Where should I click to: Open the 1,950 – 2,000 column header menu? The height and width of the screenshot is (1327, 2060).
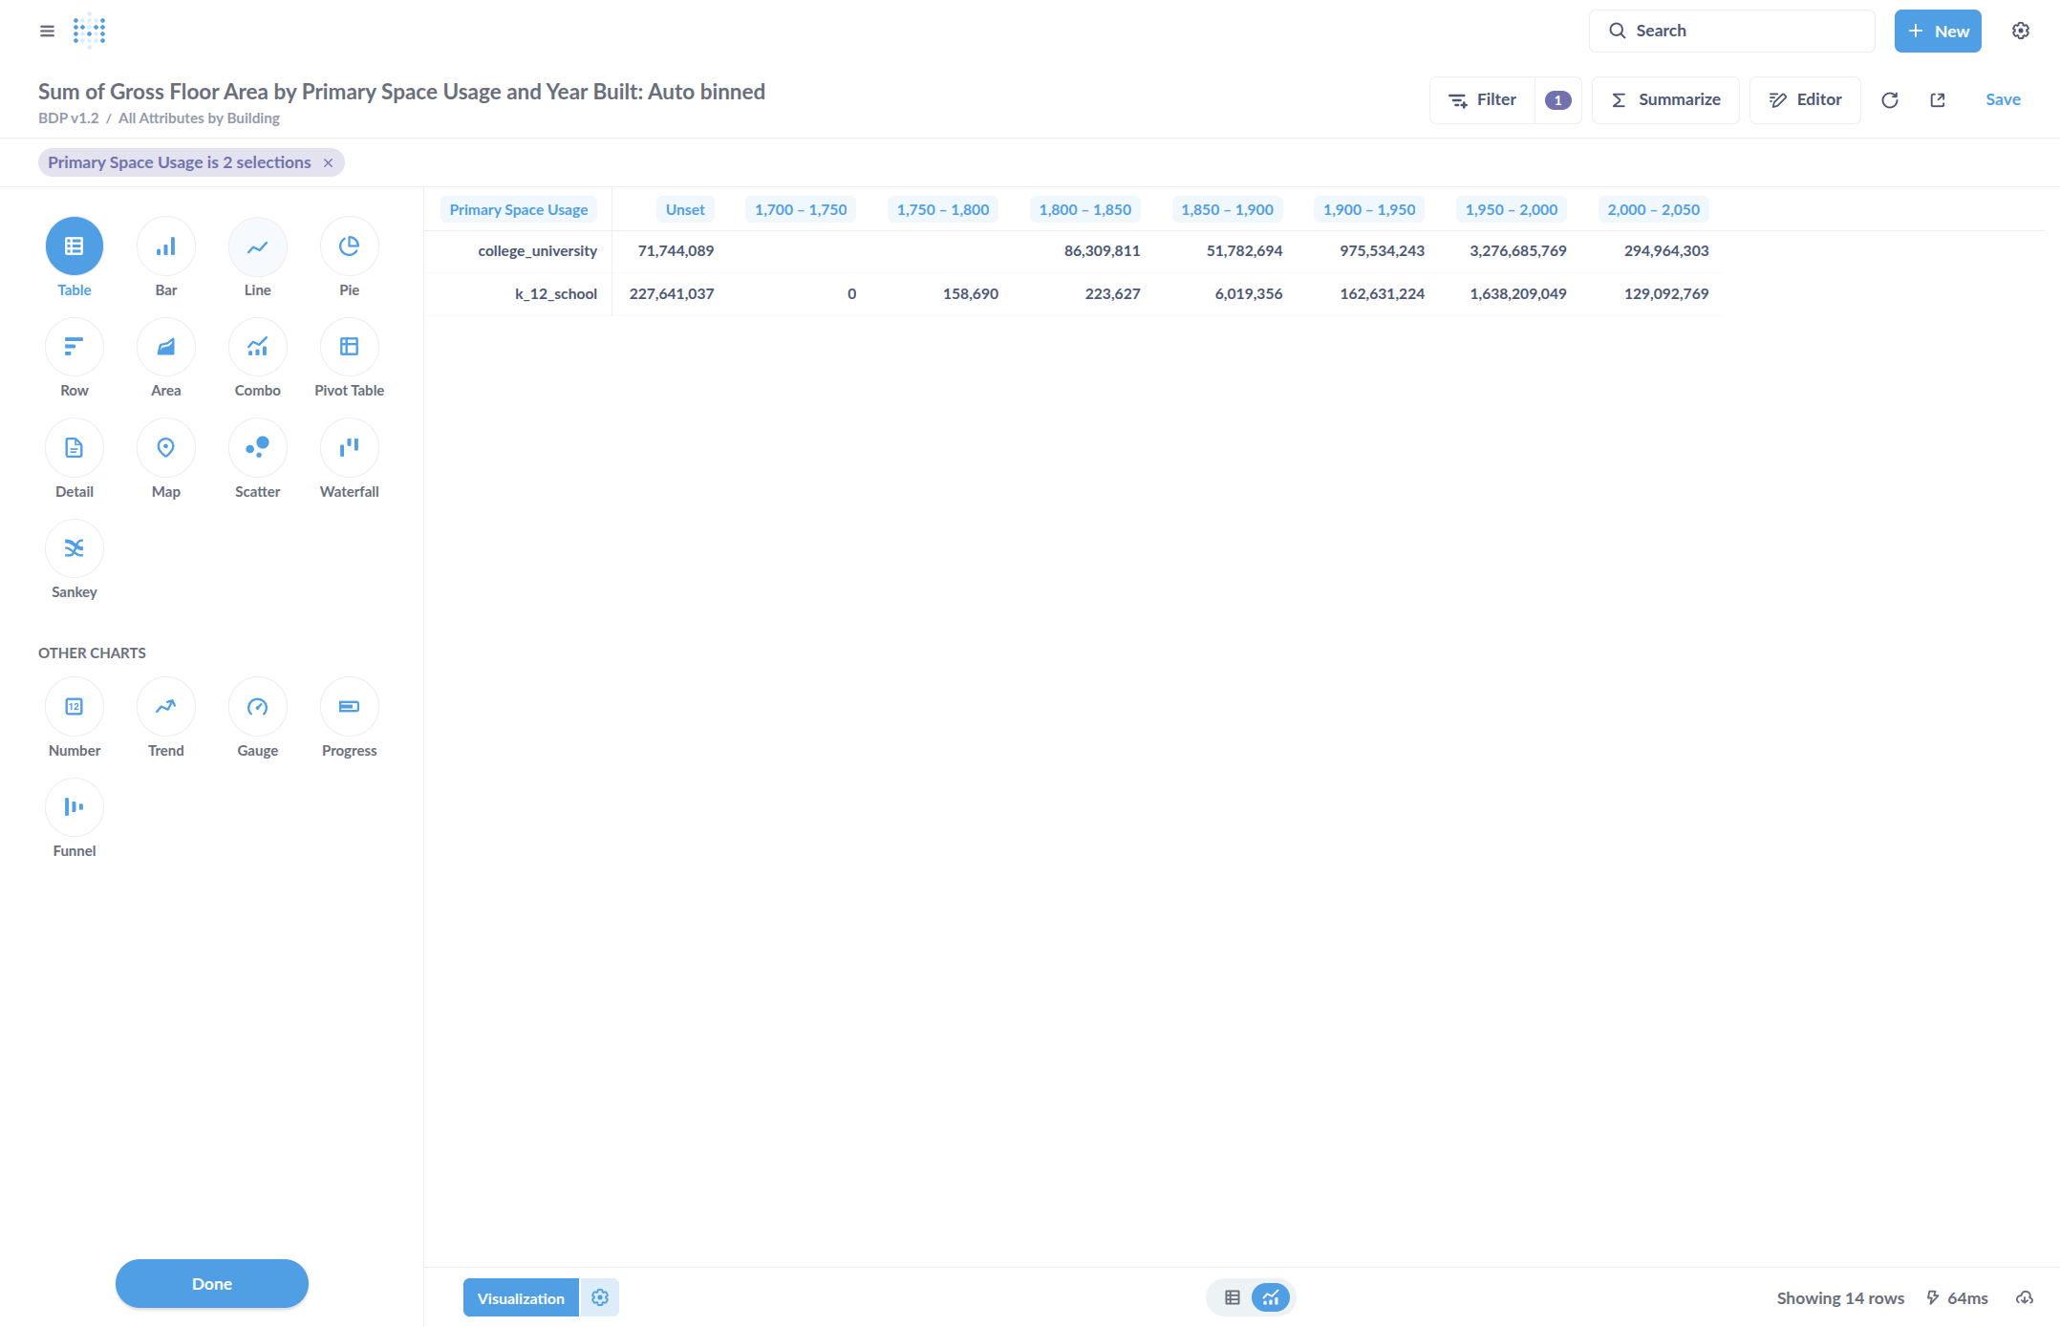pyautogui.click(x=1511, y=210)
